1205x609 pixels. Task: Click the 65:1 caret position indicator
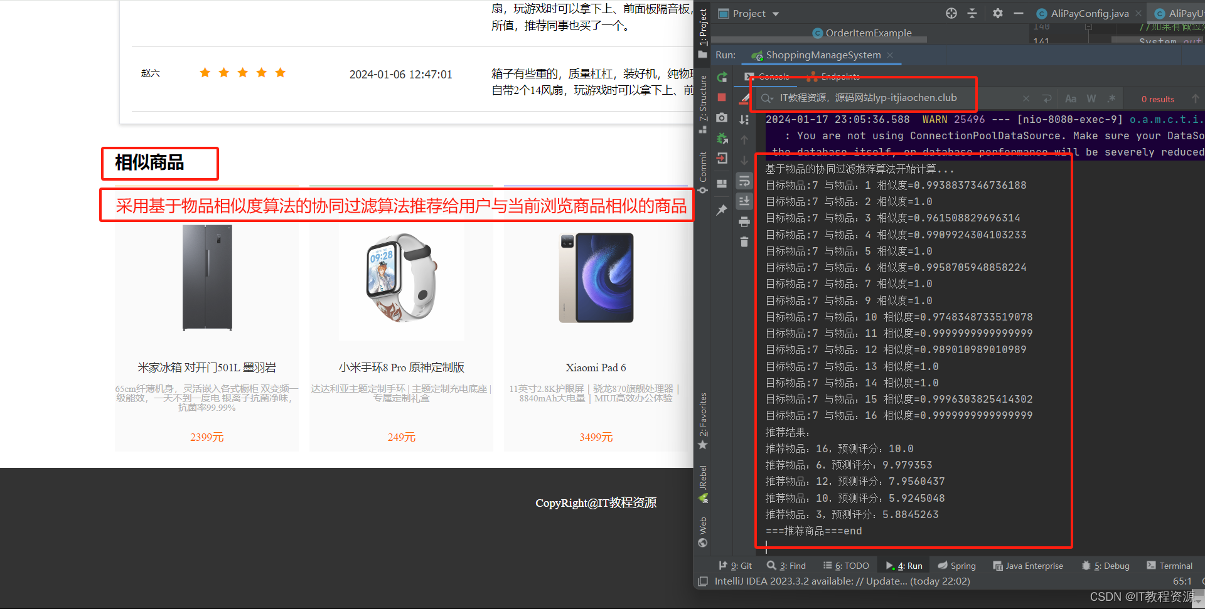(x=1182, y=581)
